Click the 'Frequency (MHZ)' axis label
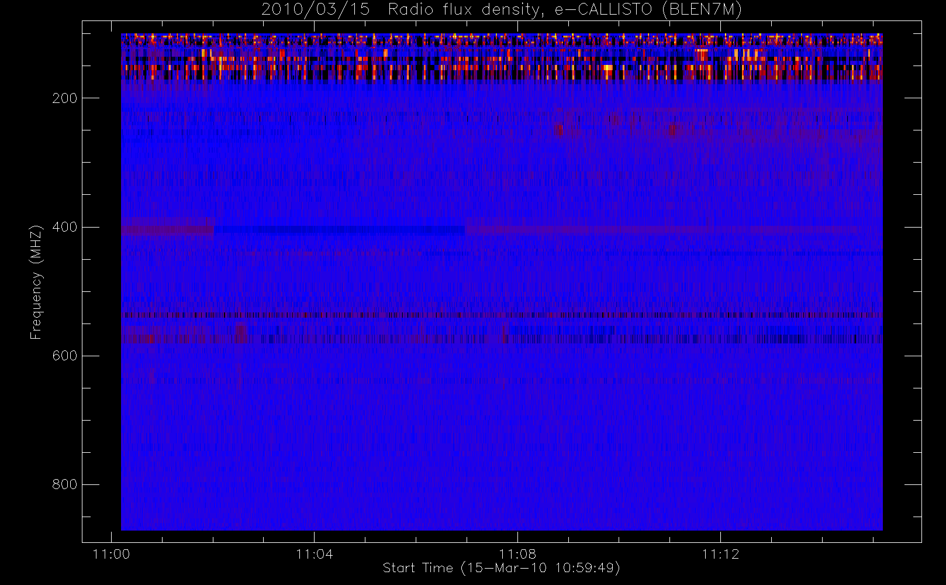946x585 pixels. [36, 282]
